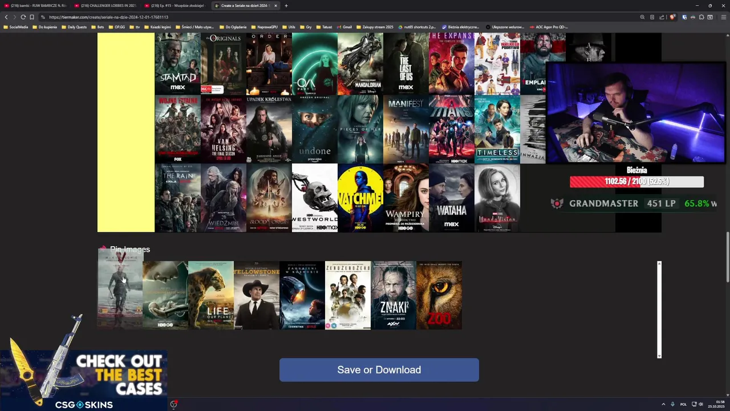The width and height of the screenshot is (730, 411).
Task: Select the Timeless poster
Action: [497, 130]
